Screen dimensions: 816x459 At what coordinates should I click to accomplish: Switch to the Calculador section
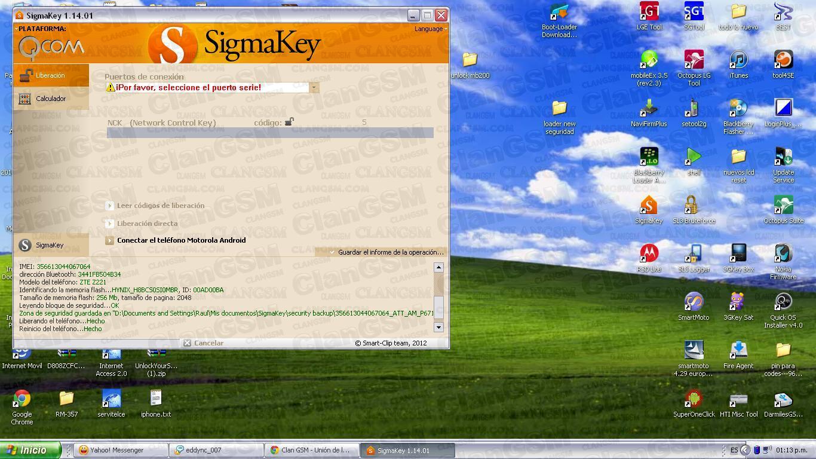click(x=51, y=99)
